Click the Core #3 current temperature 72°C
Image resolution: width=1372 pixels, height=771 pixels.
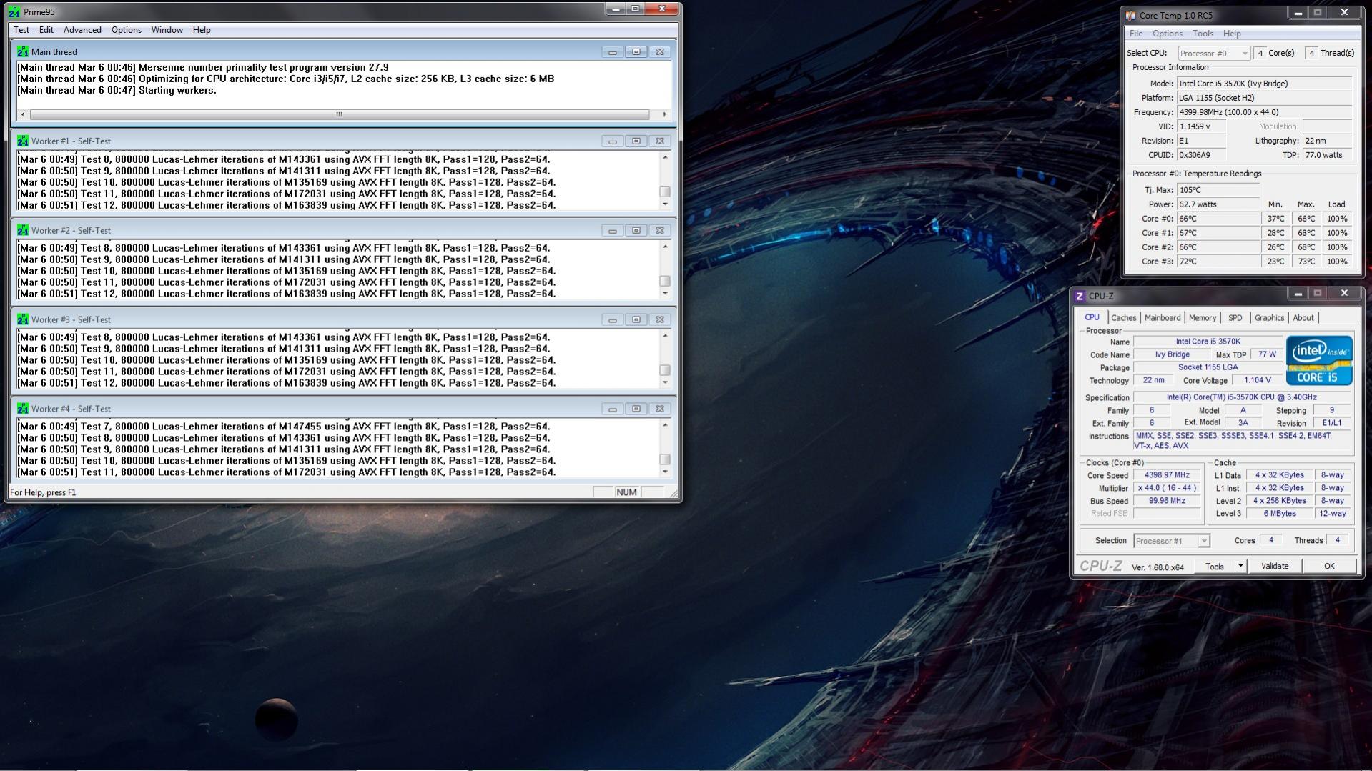1218,262
